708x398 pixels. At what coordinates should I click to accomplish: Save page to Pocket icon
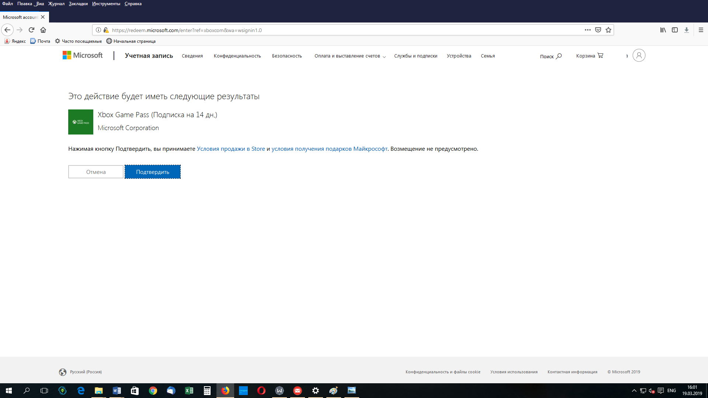(x=598, y=30)
